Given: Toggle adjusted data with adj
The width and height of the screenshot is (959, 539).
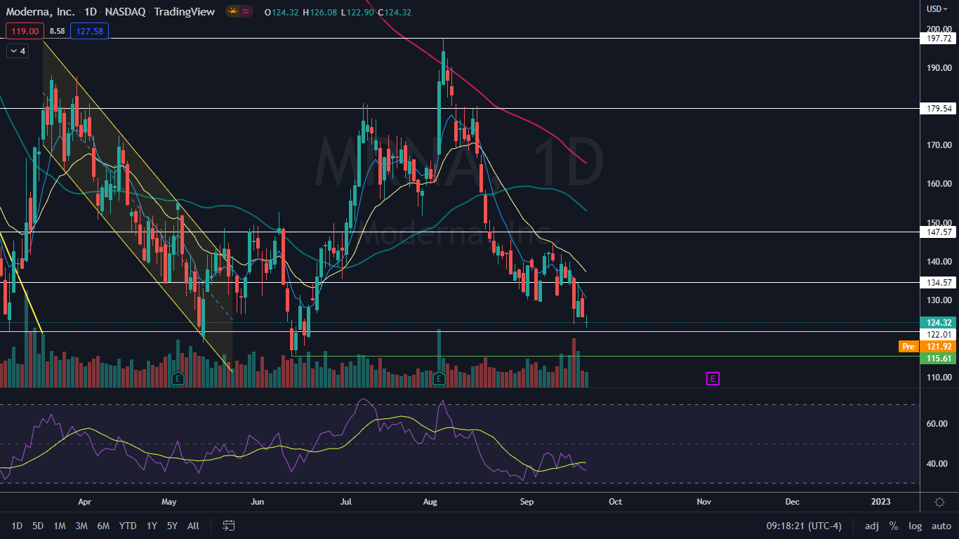Looking at the screenshot, I should click(x=871, y=526).
